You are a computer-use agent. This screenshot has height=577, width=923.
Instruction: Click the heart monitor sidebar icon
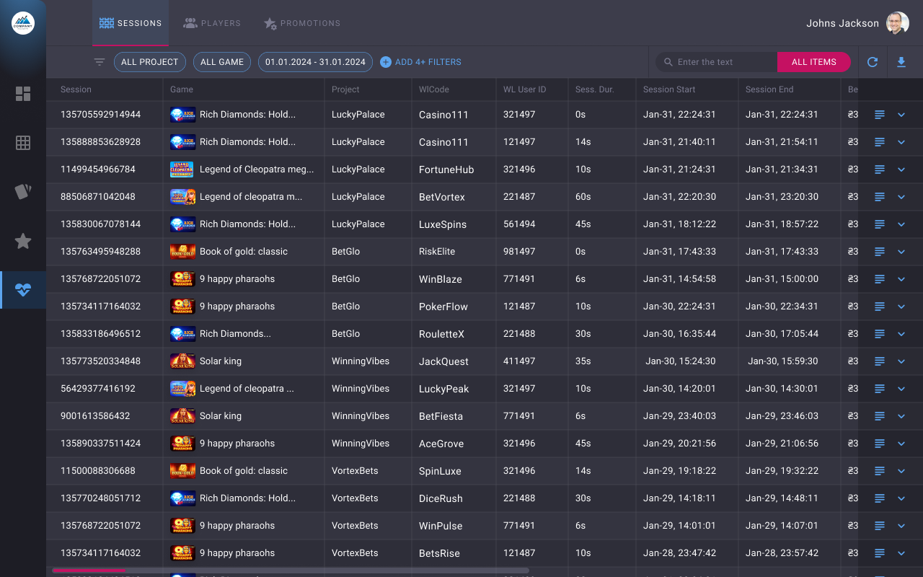tap(23, 290)
